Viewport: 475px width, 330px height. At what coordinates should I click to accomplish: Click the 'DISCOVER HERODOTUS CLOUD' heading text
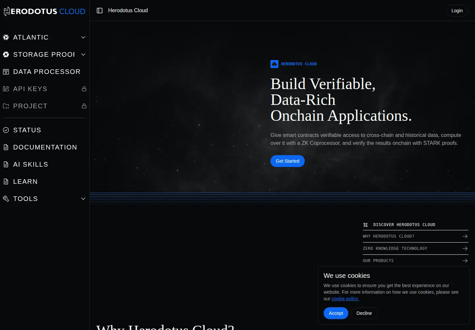(404, 225)
